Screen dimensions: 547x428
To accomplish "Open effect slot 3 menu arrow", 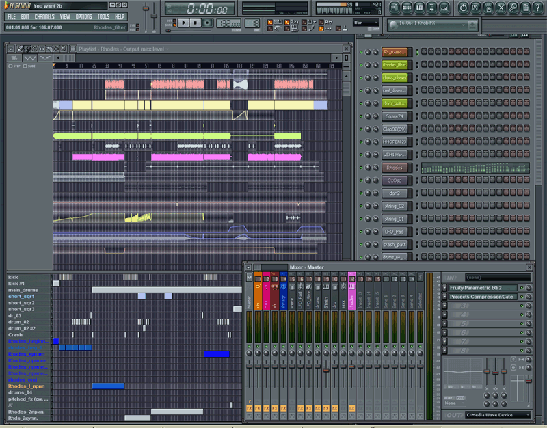I will 445,306.
